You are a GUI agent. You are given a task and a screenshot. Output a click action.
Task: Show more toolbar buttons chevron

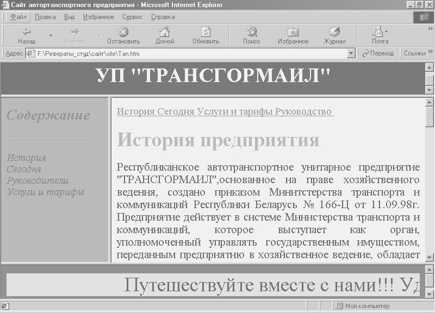430,29
